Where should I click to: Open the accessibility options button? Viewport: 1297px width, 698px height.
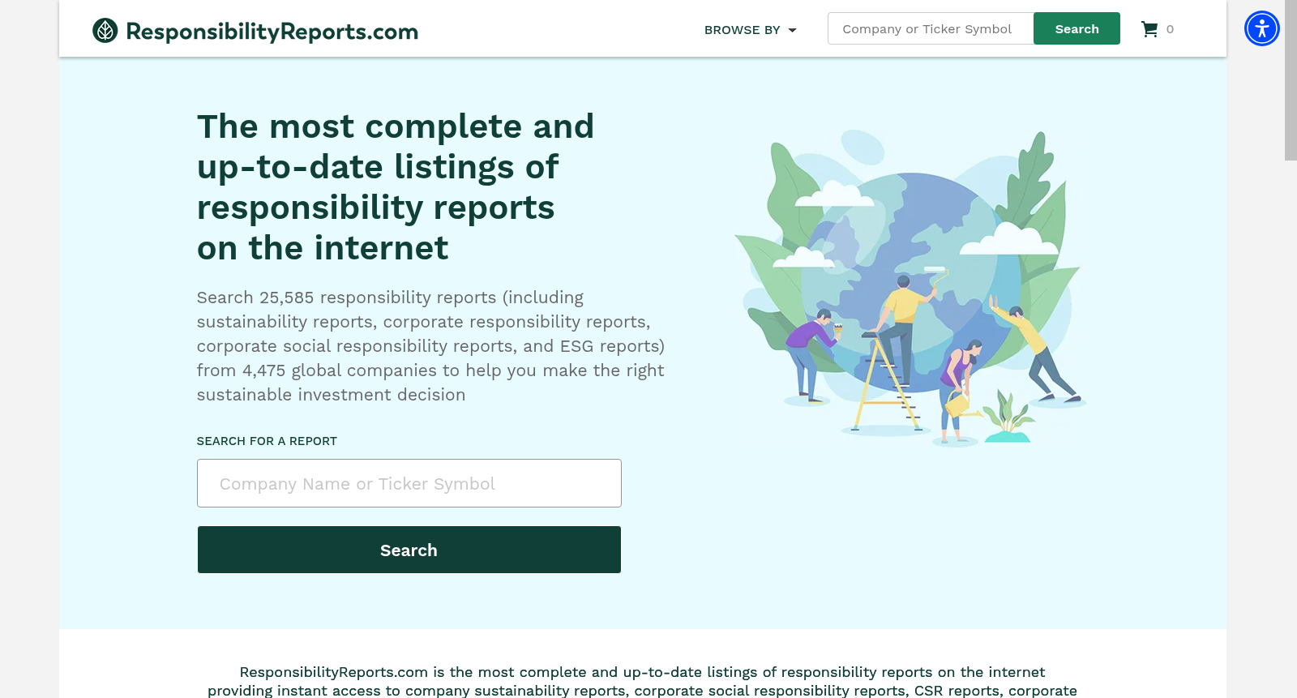(1262, 28)
